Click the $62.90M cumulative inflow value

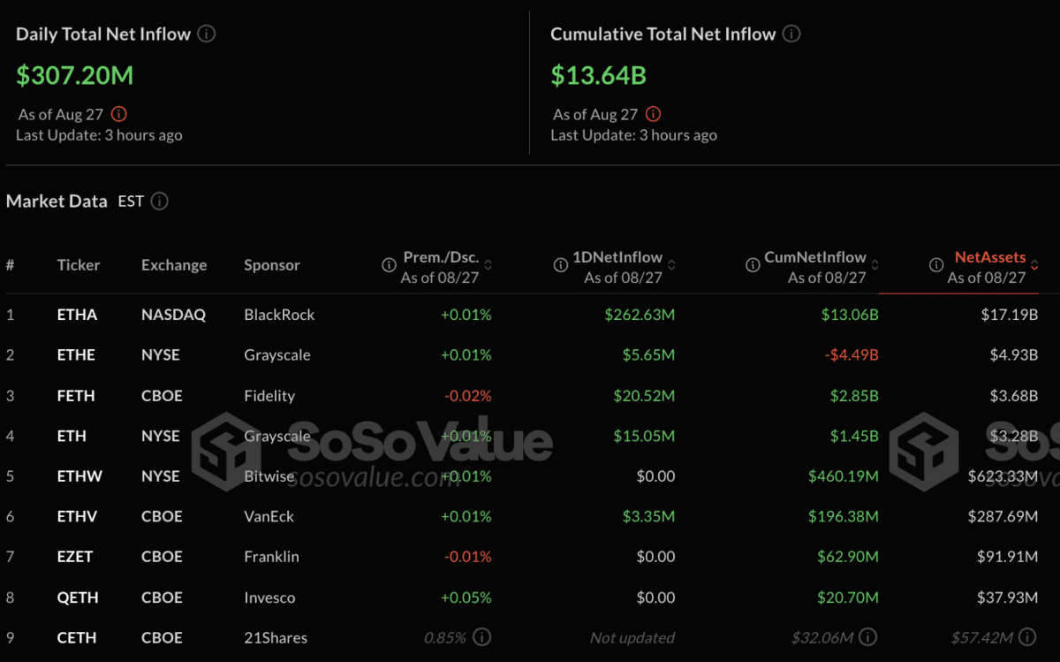pyautogui.click(x=848, y=557)
